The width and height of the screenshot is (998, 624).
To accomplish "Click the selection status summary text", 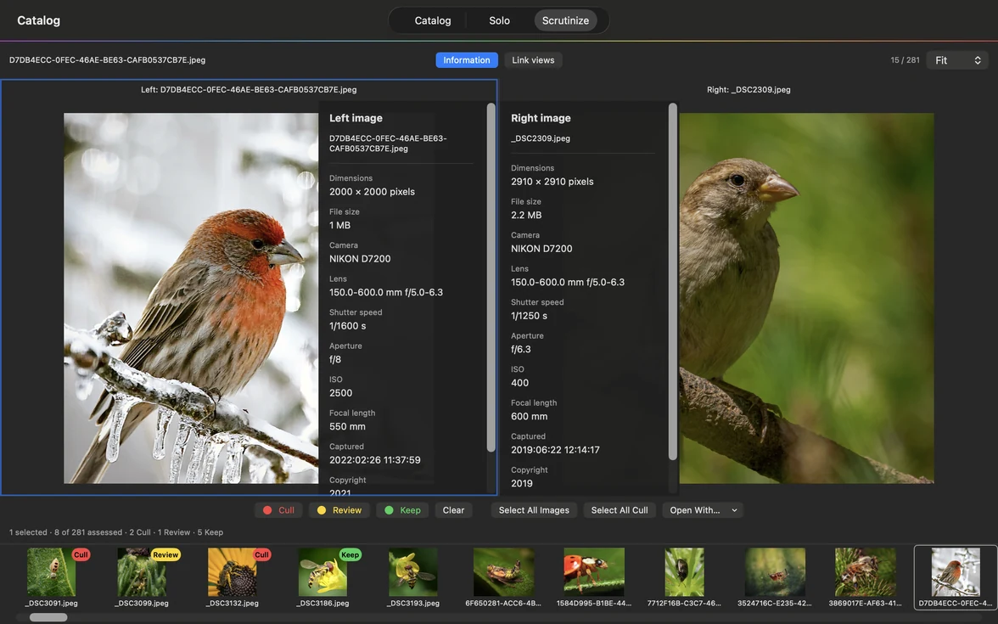I will 115,532.
